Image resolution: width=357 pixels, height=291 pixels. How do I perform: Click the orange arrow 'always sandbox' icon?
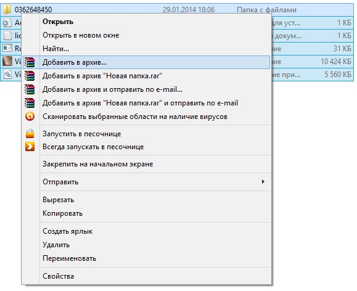click(30, 147)
